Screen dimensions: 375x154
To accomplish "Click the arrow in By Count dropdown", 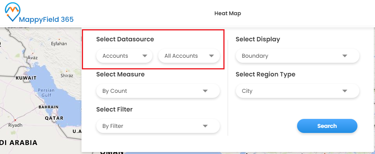I will [205, 91].
